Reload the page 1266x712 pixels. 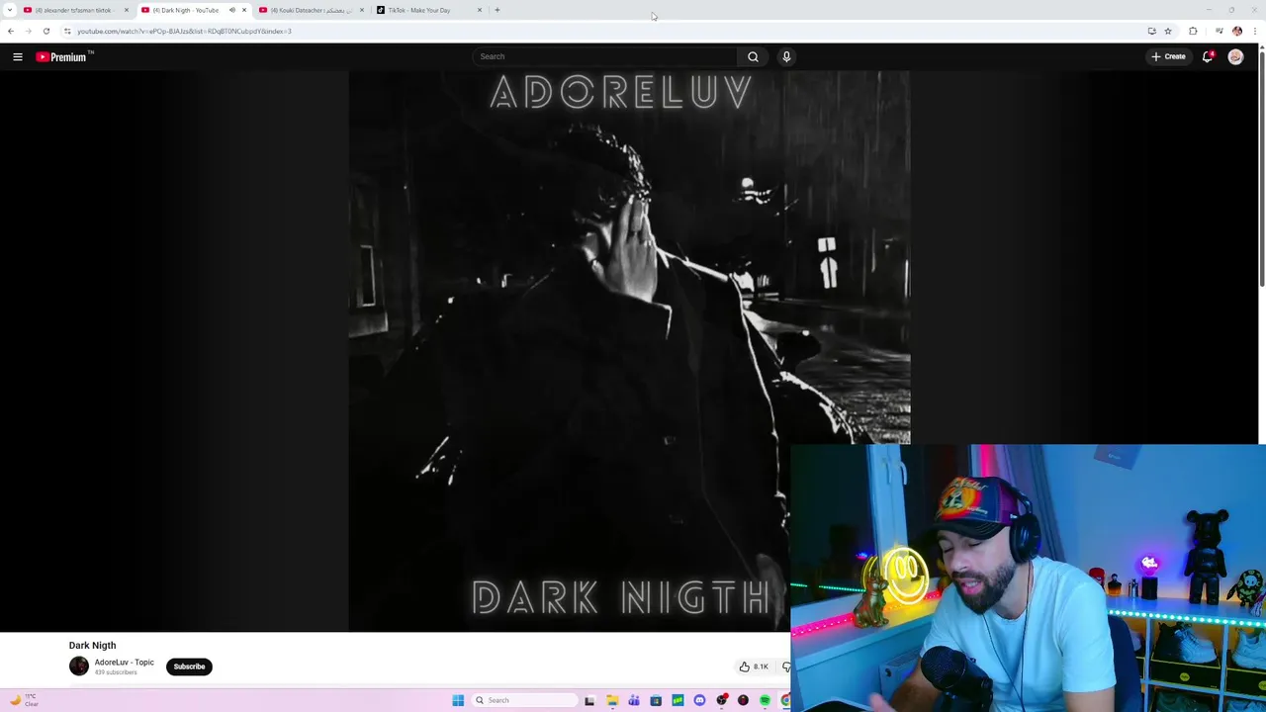pyautogui.click(x=45, y=31)
